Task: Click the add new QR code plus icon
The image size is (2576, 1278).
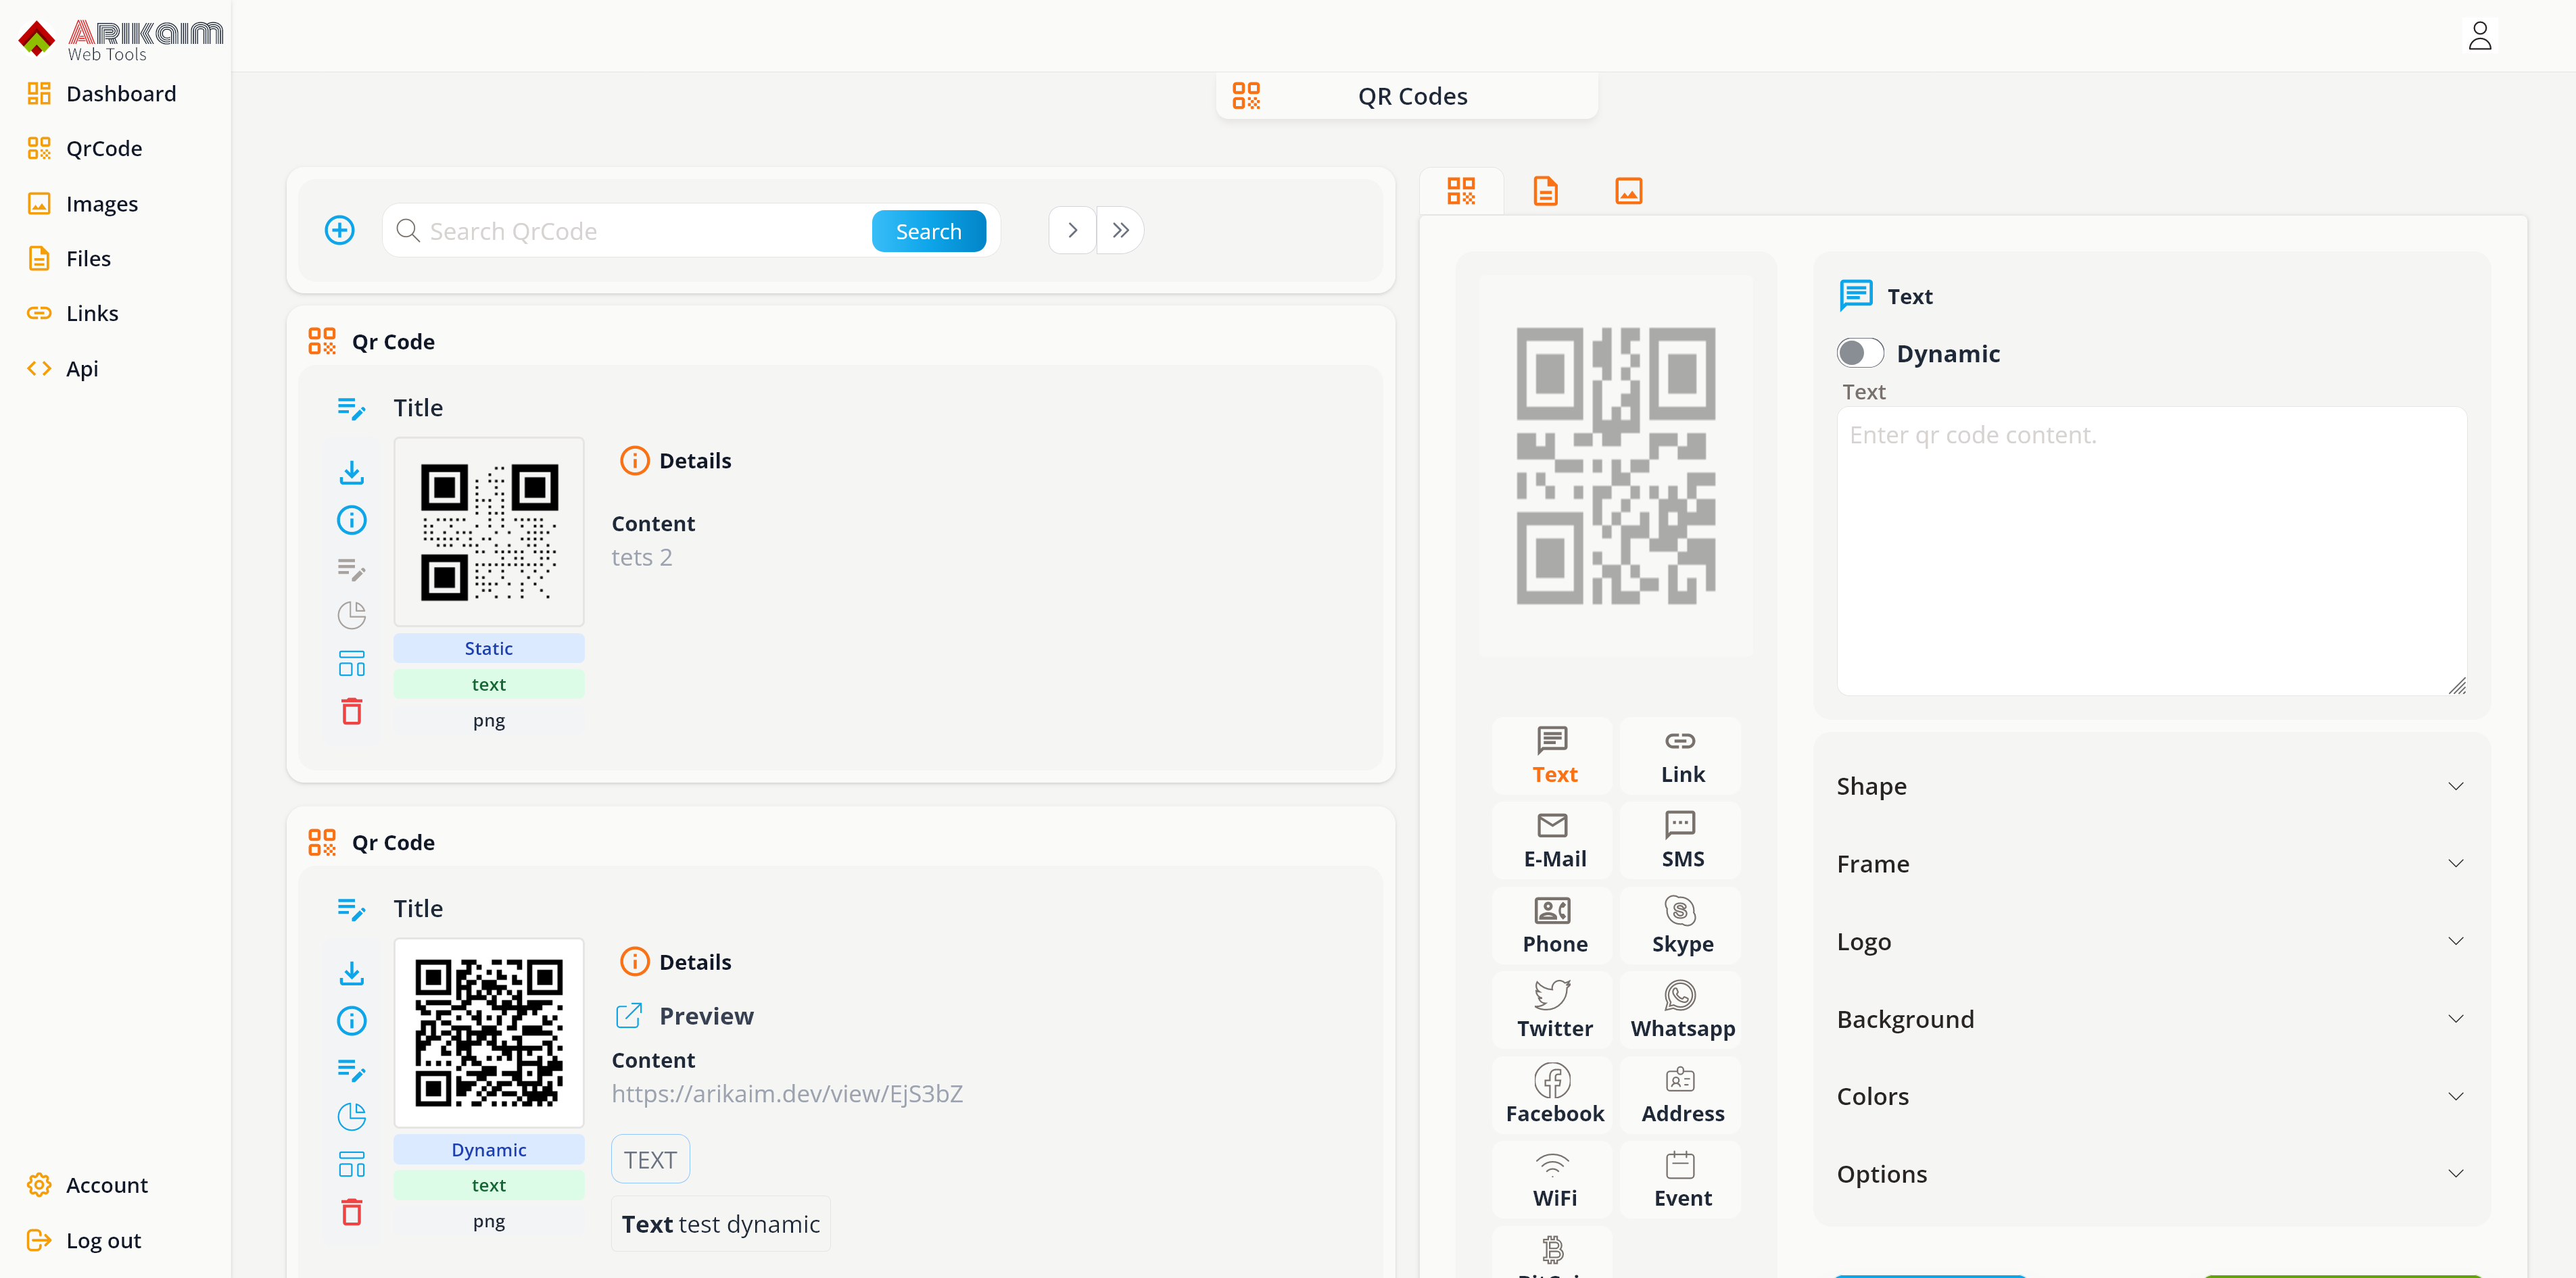Action: point(340,230)
